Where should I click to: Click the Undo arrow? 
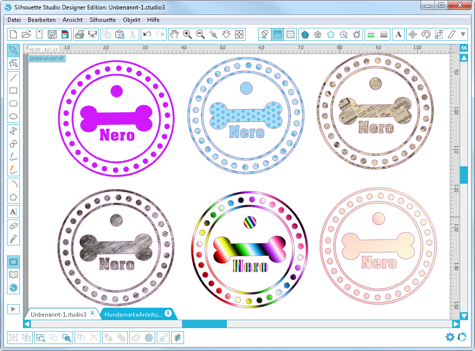pyautogui.click(x=147, y=34)
